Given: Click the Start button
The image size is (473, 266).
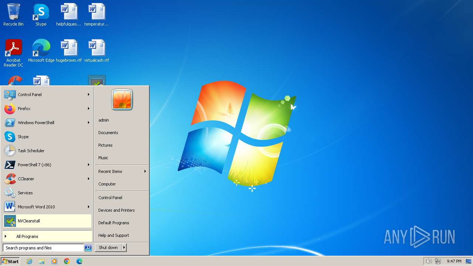Looking at the screenshot, I should [x=10, y=261].
